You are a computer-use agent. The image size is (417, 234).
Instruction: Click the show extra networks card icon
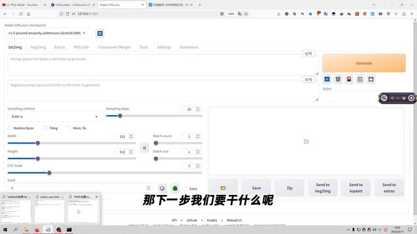point(349,79)
